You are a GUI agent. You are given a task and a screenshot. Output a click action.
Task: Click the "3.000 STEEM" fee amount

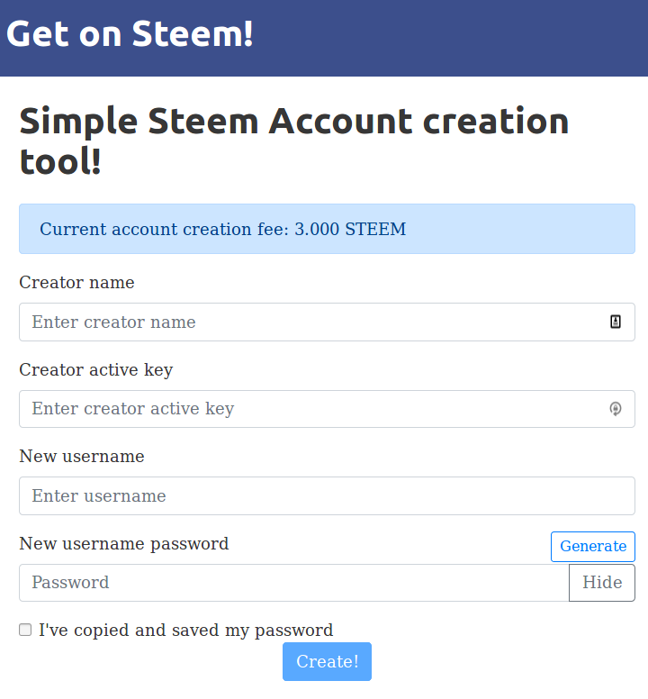tap(350, 229)
